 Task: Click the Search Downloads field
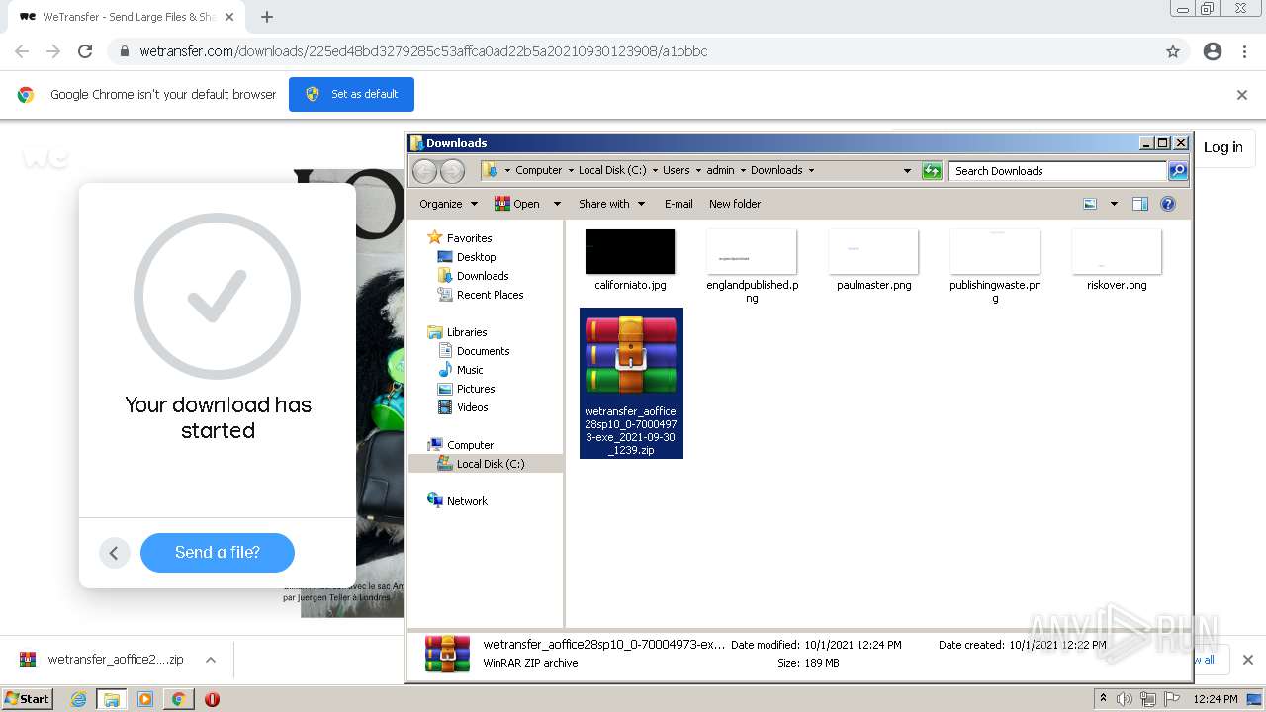coord(1057,171)
